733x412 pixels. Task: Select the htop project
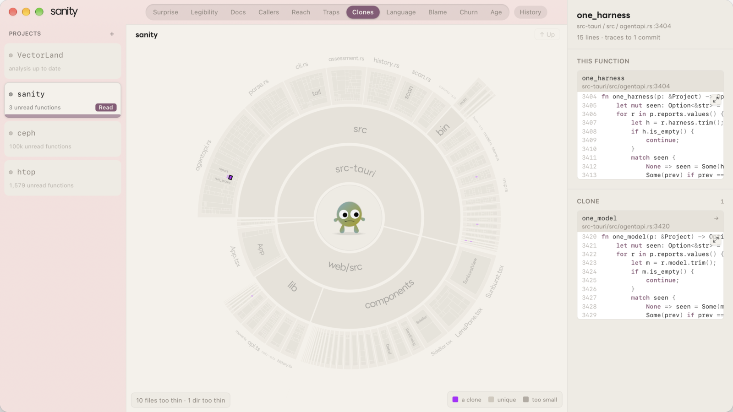pos(63,178)
